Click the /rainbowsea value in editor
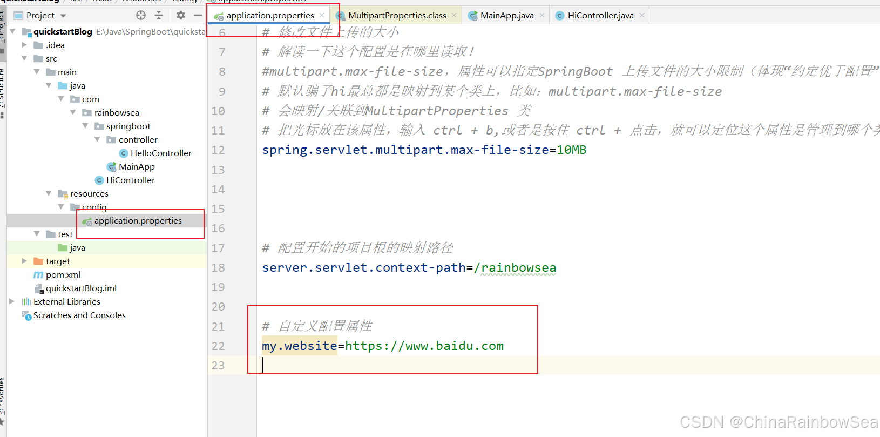Screen dimensions: 880x437 tap(515, 267)
